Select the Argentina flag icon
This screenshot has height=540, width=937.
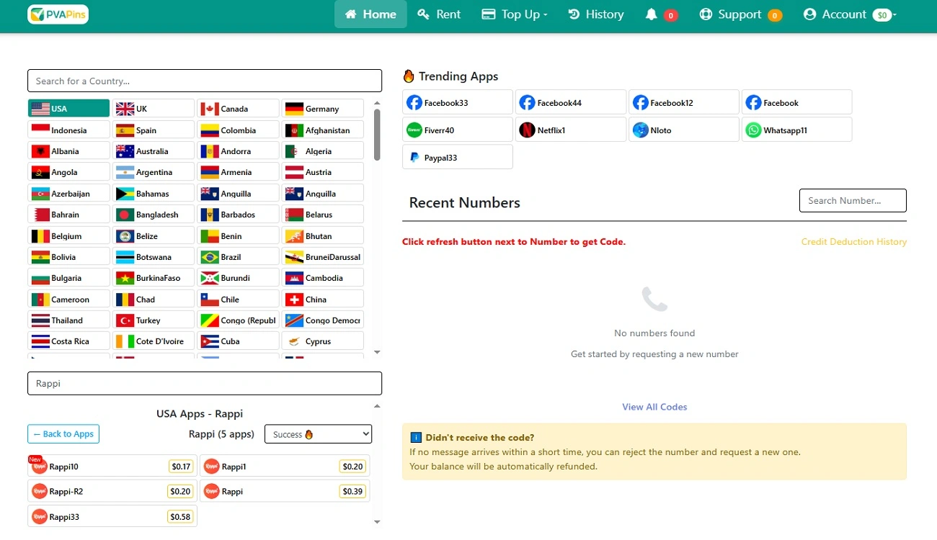[125, 172]
